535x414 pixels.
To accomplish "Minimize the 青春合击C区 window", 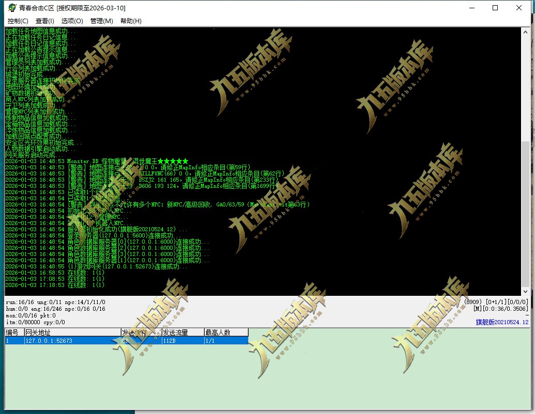I will (472, 8).
